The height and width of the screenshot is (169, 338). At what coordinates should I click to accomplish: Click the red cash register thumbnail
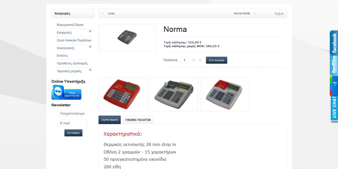123,94
